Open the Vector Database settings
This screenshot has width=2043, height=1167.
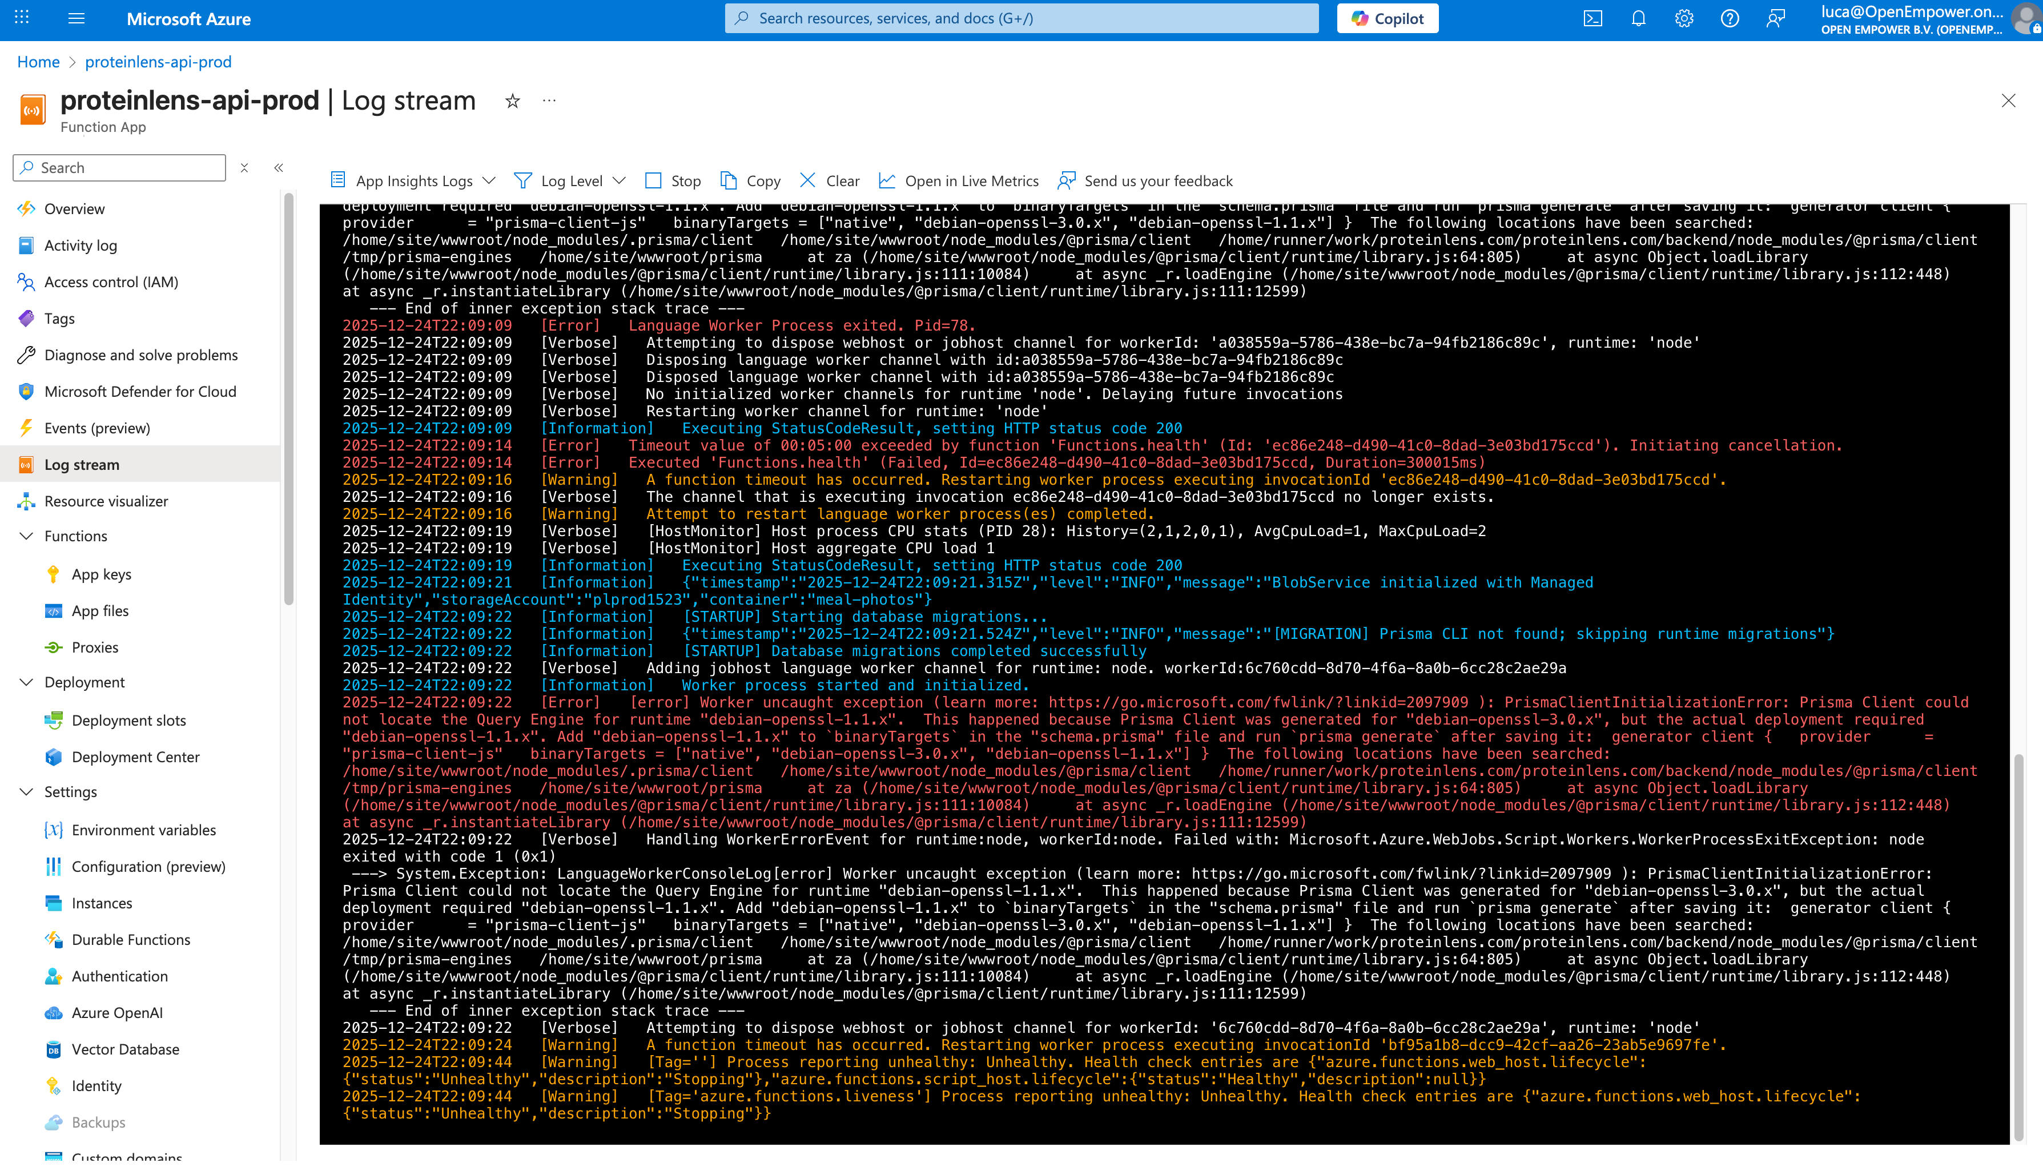[124, 1049]
